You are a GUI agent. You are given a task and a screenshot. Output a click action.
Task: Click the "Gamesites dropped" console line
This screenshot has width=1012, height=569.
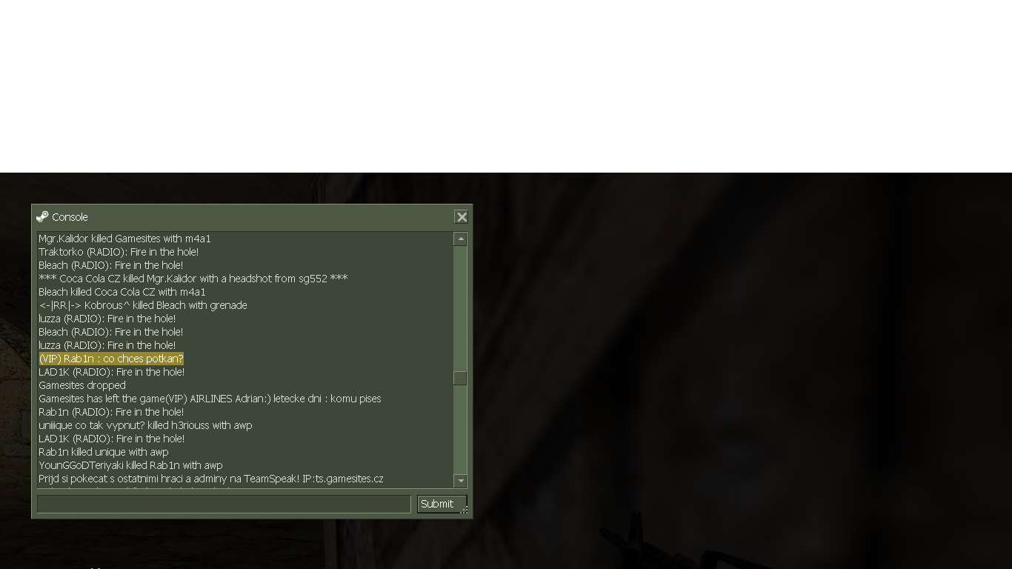82,385
